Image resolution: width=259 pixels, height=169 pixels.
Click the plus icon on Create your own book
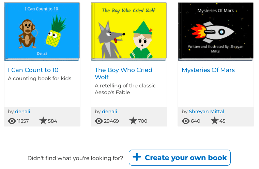(x=137, y=157)
